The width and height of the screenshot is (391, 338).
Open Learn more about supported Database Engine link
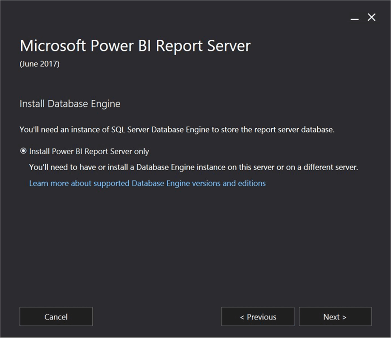point(147,183)
